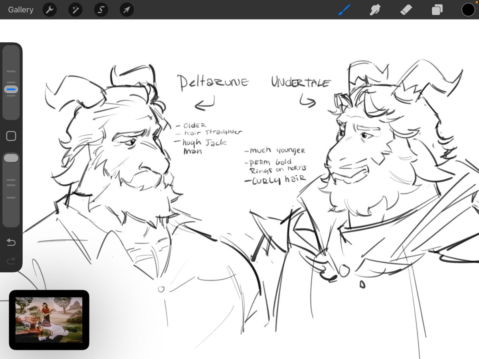
Task: Open the Layers panel
Action: click(x=437, y=10)
